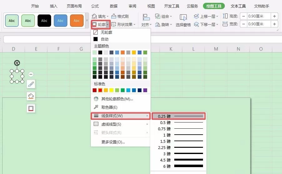Choose 2.25 磅 line weight
The height and width of the screenshot is (174, 282).
[x=179, y=147]
